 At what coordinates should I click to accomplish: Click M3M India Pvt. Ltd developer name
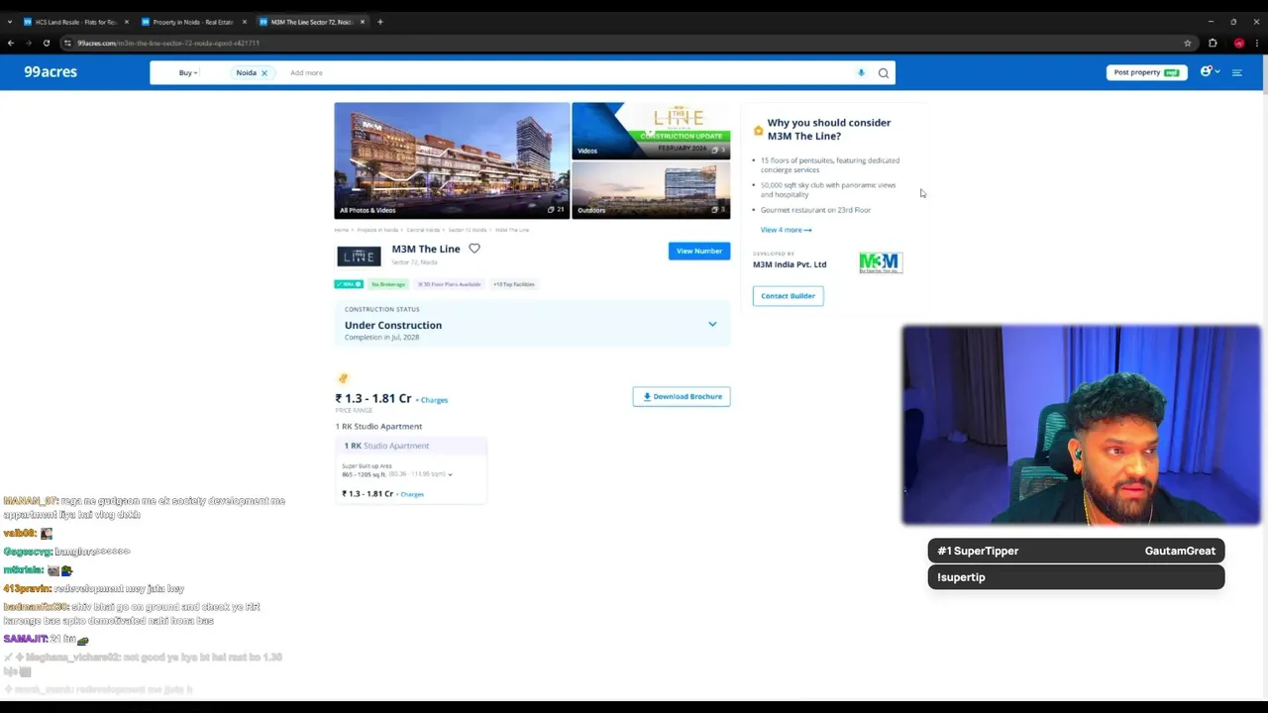pos(790,264)
